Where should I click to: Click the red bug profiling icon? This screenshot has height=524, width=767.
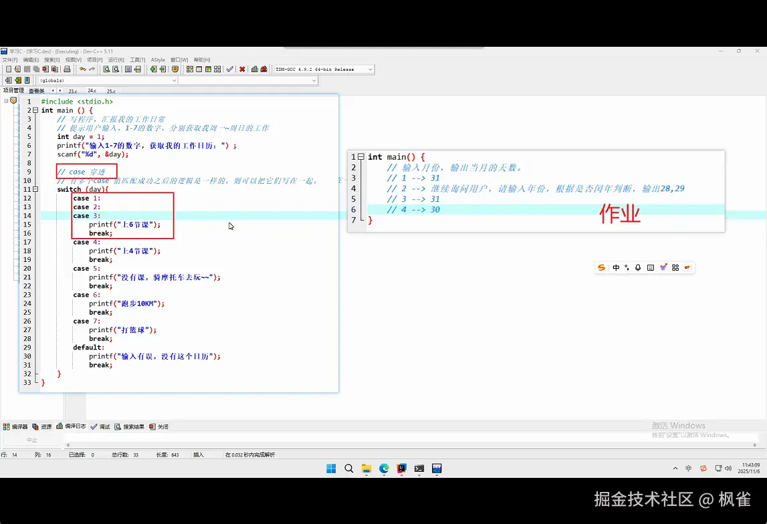coord(264,69)
